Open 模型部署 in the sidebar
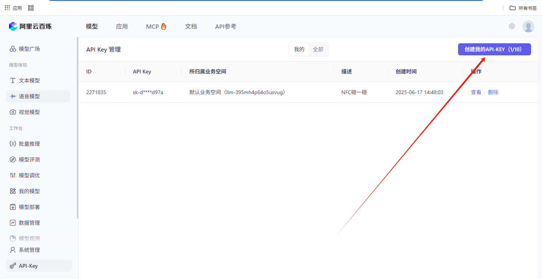The width and height of the screenshot is (542, 279). point(38,207)
